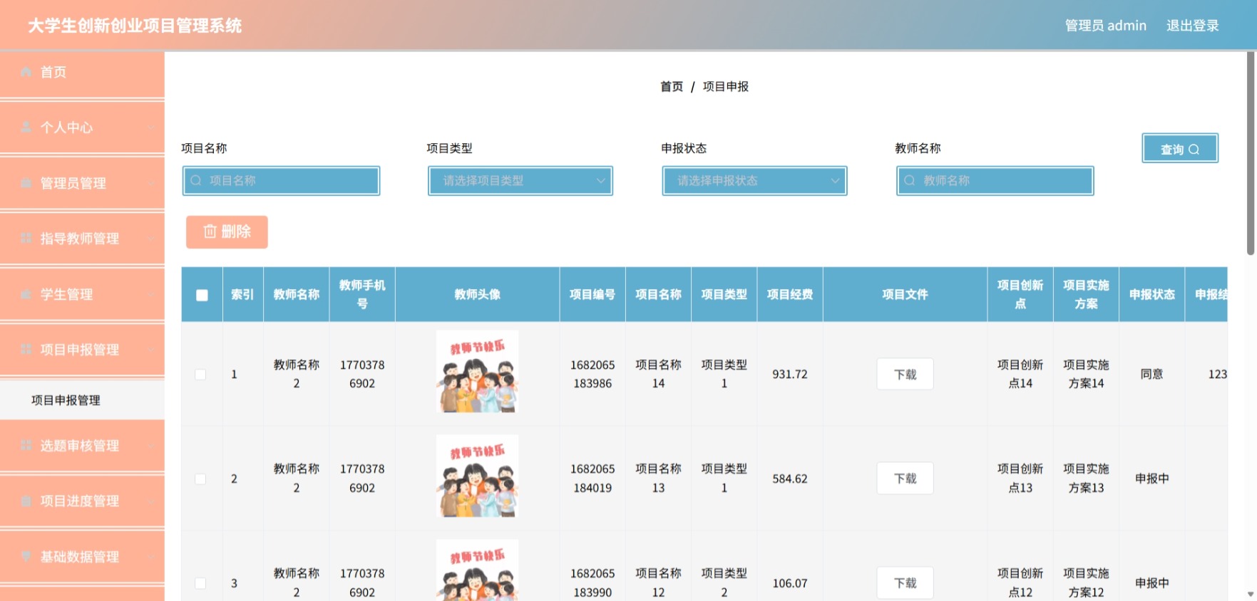Viewport: 1257px width, 601px height.
Task: Click project number 1682065184019
Action: pyautogui.click(x=592, y=479)
